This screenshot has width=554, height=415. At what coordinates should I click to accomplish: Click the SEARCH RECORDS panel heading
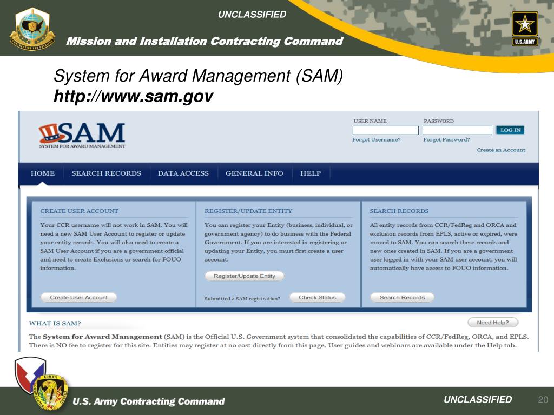[x=399, y=211]
